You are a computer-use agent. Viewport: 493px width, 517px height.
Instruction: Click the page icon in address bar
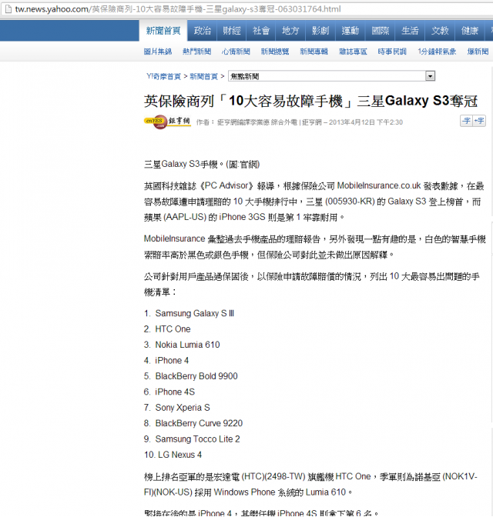(x=8, y=9)
